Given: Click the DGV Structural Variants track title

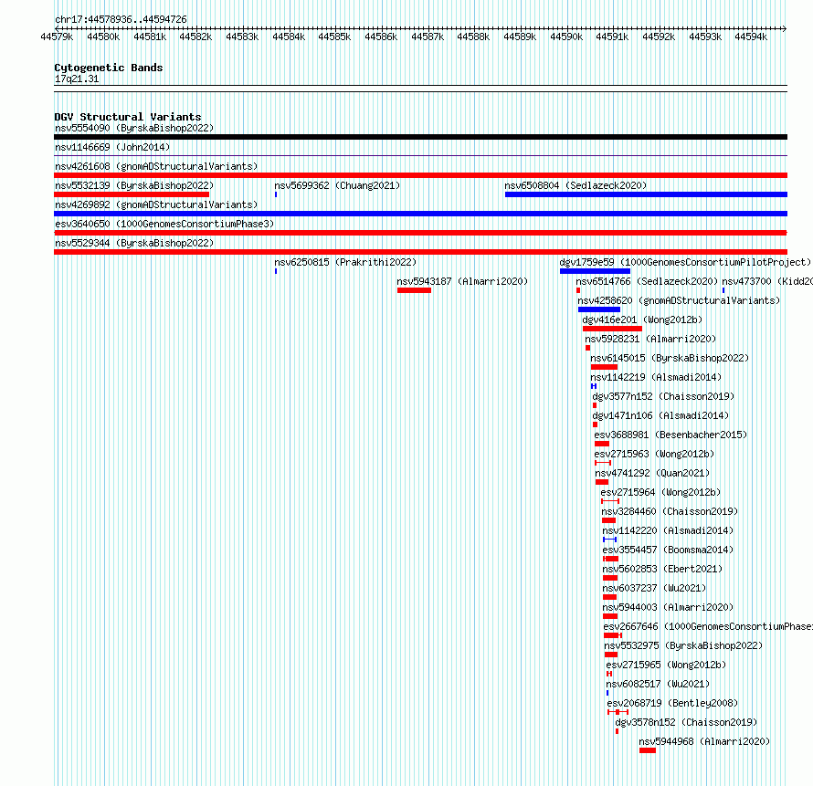Looking at the screenshot, I should point(128,117).
